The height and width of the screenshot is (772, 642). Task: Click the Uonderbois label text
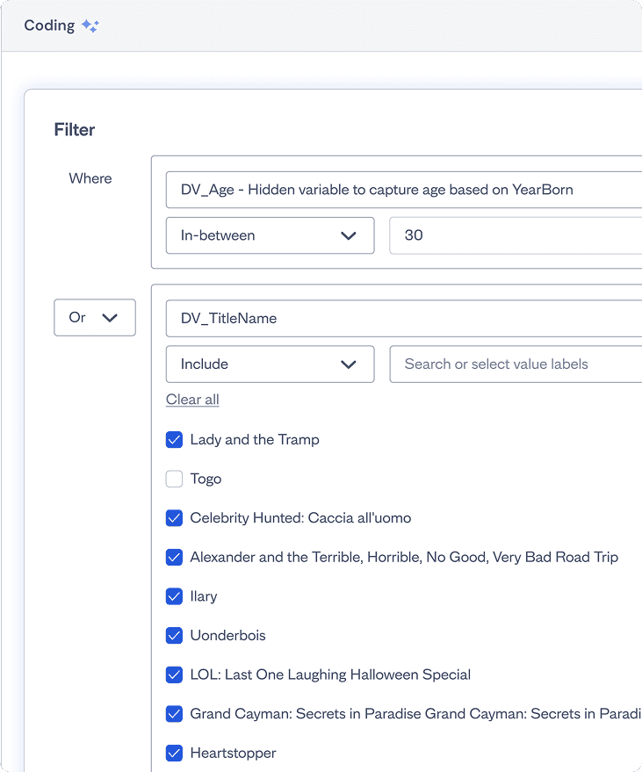pyautogui.click(x=228, y=636)
